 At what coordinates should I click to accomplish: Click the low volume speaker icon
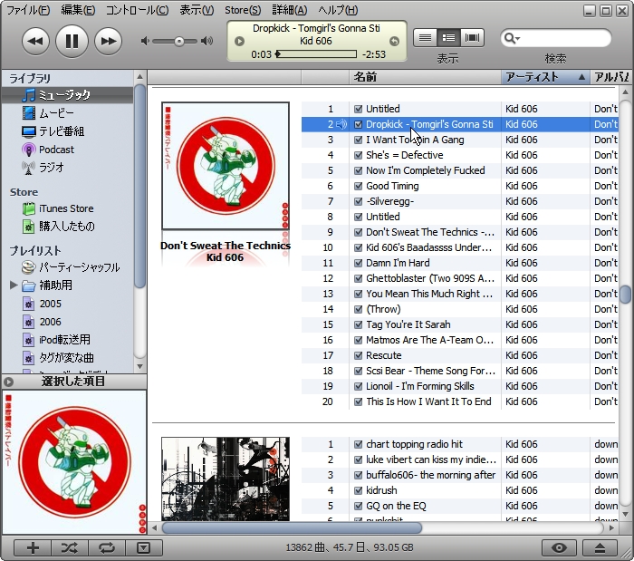145,41
